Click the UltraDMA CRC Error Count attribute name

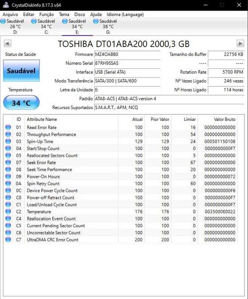point(52,240)
